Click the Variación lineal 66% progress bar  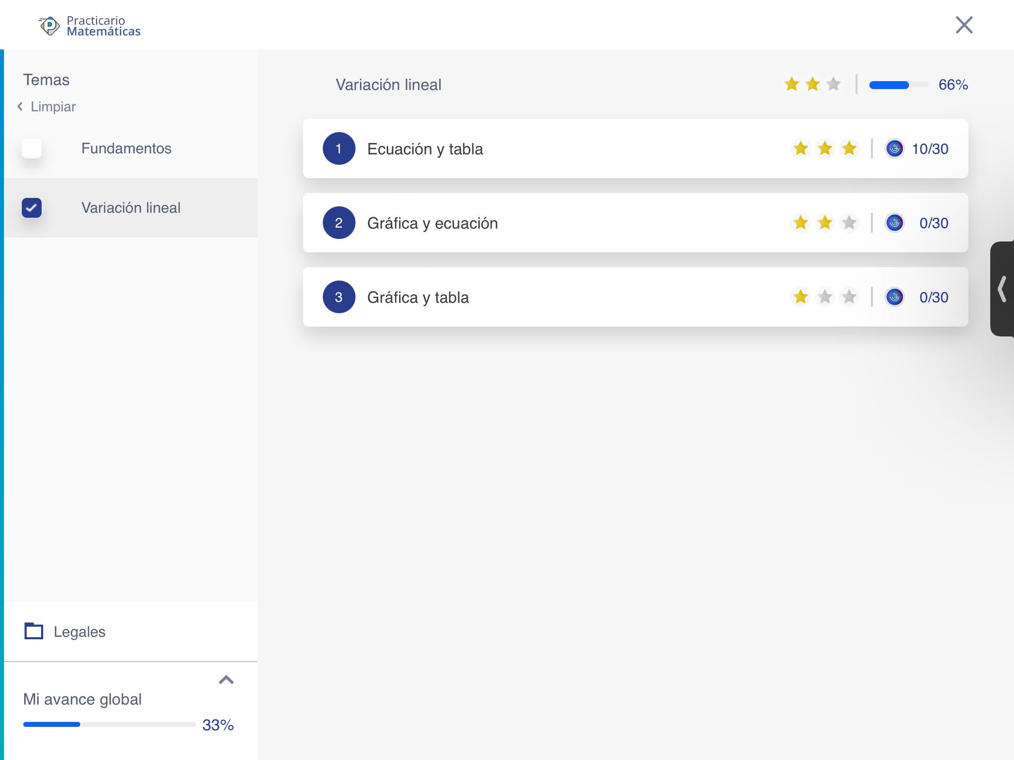(x=898, y=85)
